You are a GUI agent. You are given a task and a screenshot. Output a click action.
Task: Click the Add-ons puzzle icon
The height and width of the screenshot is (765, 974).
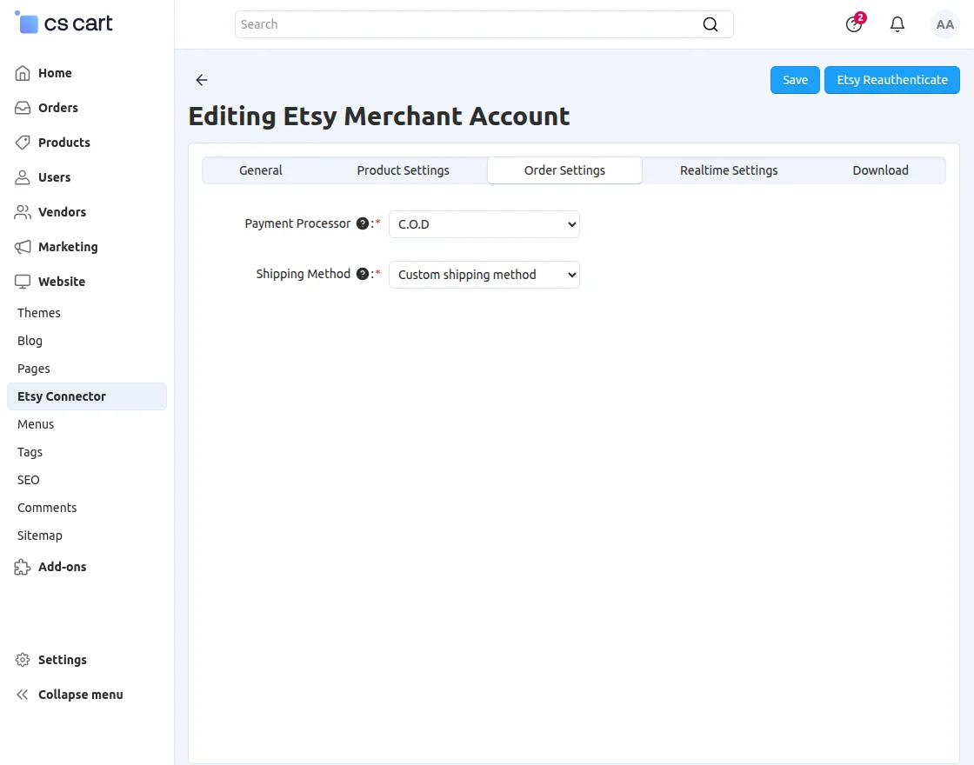[23, 566]
